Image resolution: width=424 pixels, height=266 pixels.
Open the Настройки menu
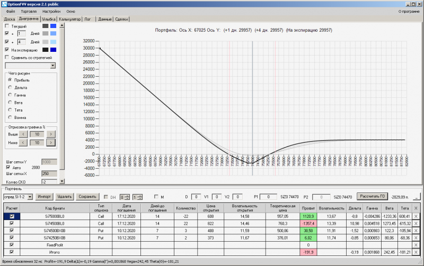(x=51, y=11)
